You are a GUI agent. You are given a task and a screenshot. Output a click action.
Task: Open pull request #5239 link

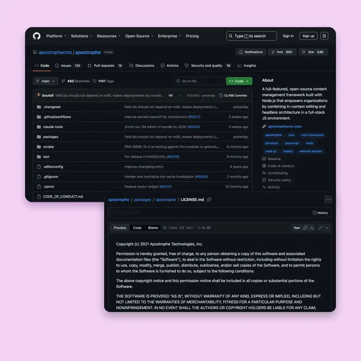coord(173,157)
